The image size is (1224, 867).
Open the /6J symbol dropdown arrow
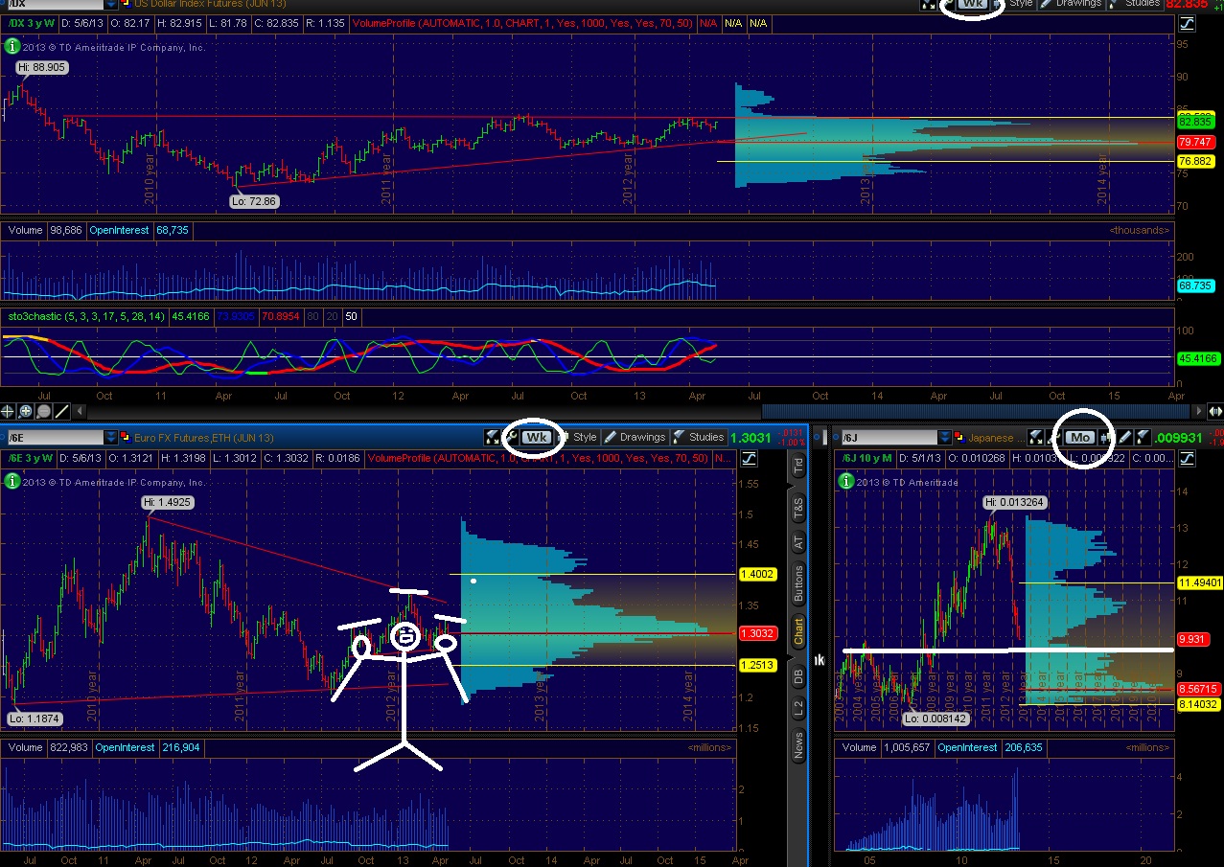(945, 437)
